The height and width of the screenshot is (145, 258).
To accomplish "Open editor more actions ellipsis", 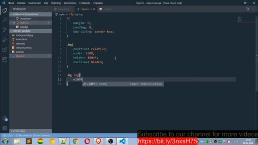I will point(253,9).
